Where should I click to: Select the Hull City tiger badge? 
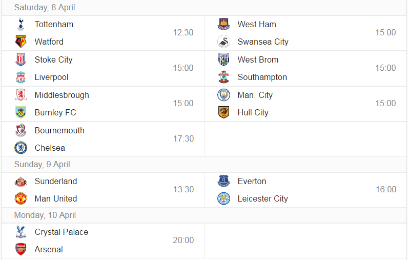(x=224, y=112)
